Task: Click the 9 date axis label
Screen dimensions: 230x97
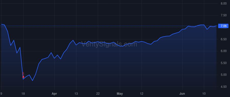Action: point(1,94)
